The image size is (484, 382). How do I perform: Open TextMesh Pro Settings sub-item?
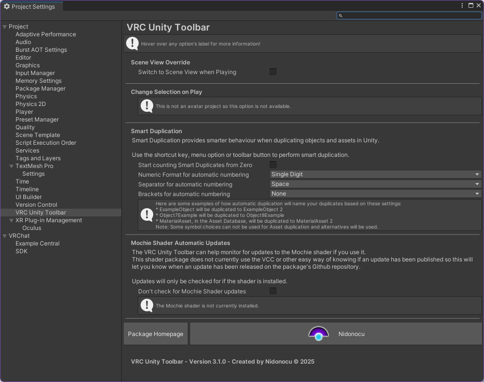point(33,174)
